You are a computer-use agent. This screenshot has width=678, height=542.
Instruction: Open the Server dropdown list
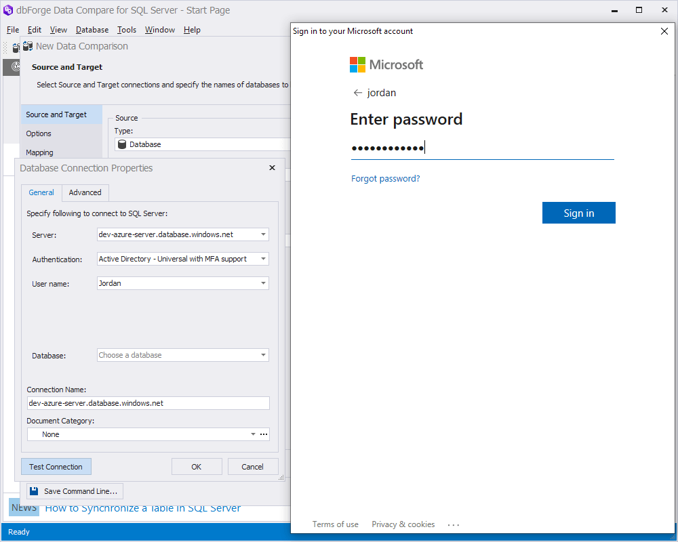[264, 234]
